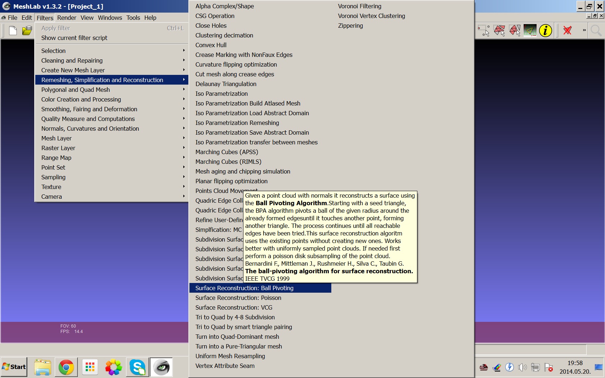Open the Help menu
The height and width of the screenshot is (378, 605).
point(150,18)
